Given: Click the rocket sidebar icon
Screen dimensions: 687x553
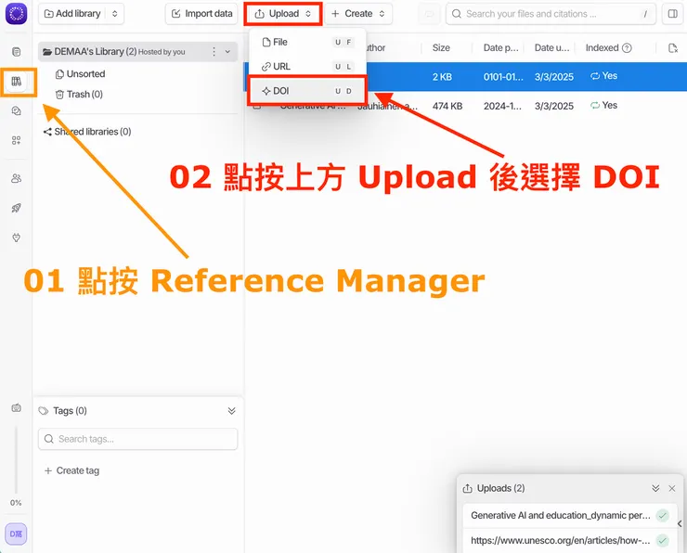Looking at the screenshot, I should [16, 208].
